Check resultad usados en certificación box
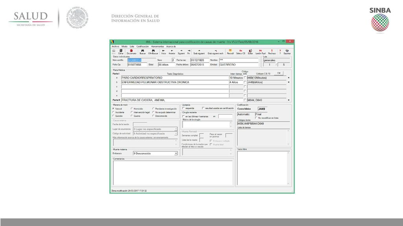403x226 pixels. (203, 108)
